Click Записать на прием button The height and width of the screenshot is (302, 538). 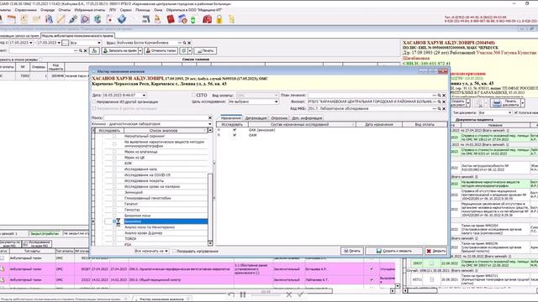pyautogui.click(x=119, y=50)
